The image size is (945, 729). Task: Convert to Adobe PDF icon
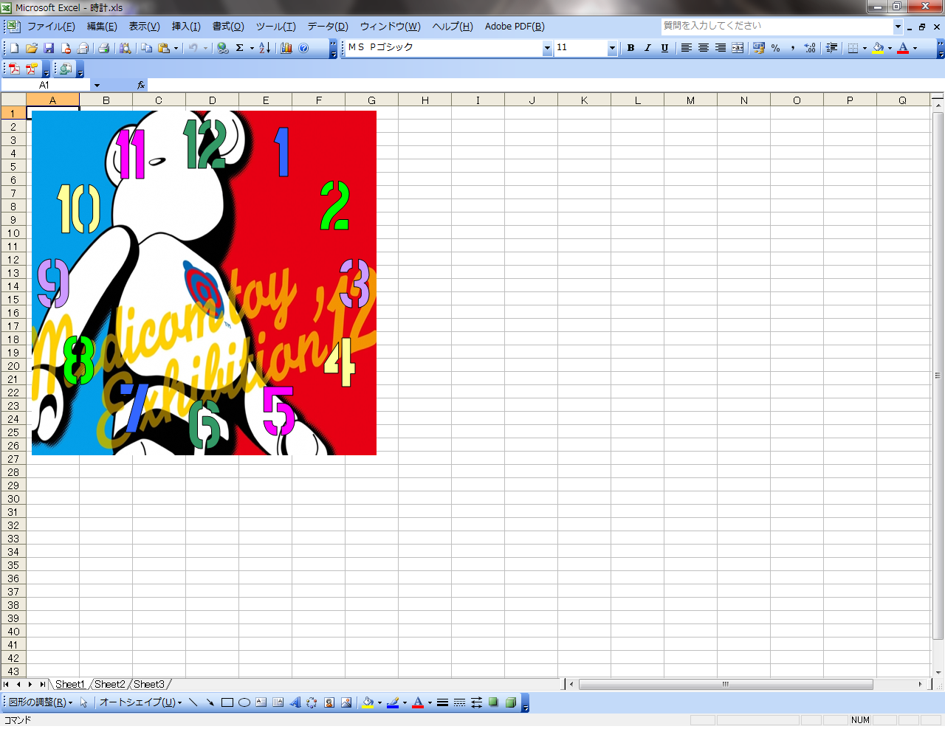coord(14,69)
